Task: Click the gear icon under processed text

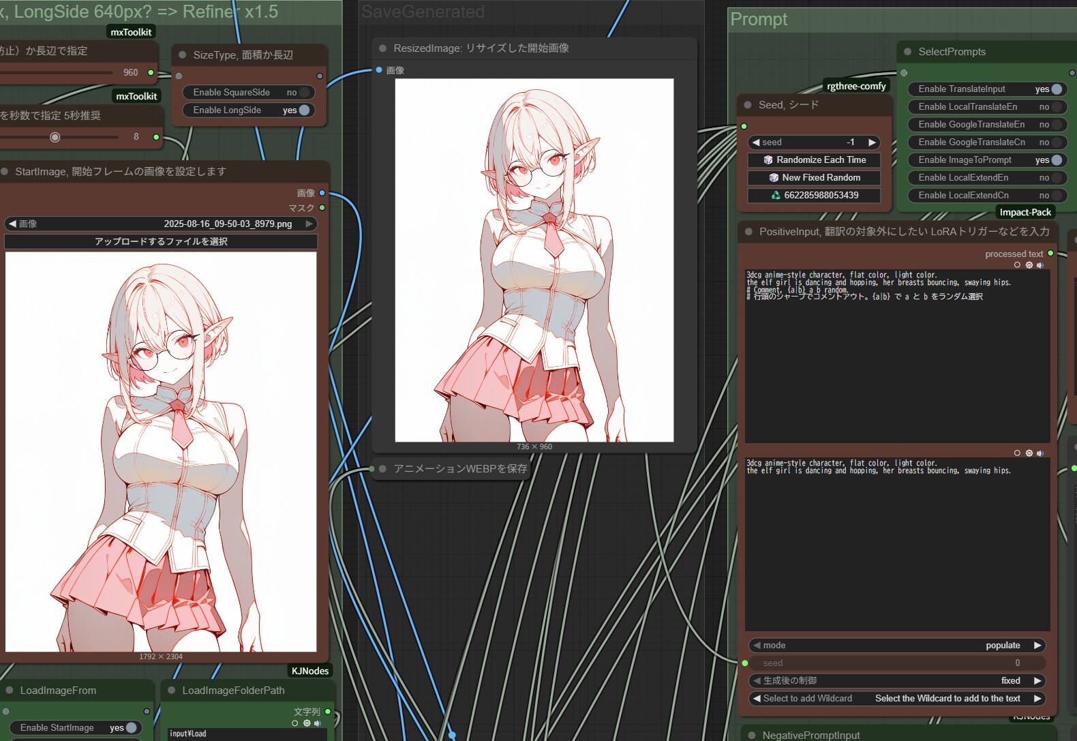Action: 1029,265
